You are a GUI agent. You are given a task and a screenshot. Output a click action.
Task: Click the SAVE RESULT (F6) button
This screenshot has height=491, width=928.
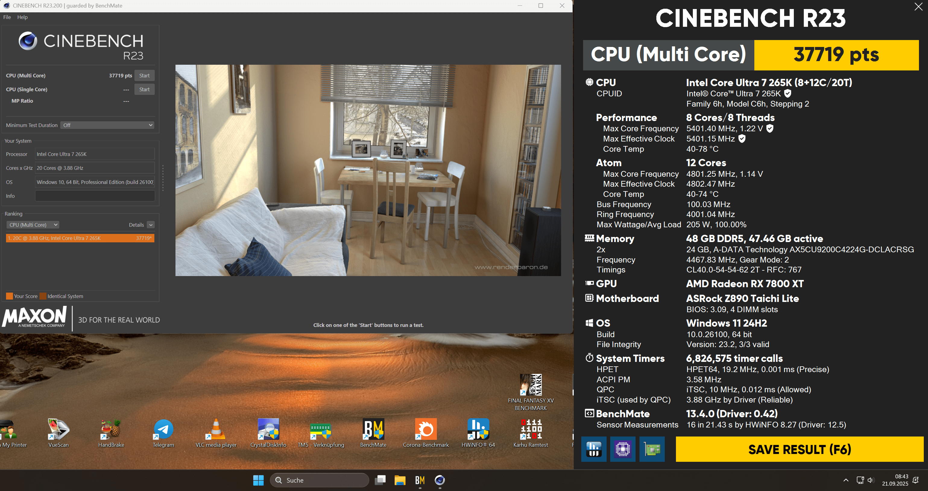click(799, 449)
